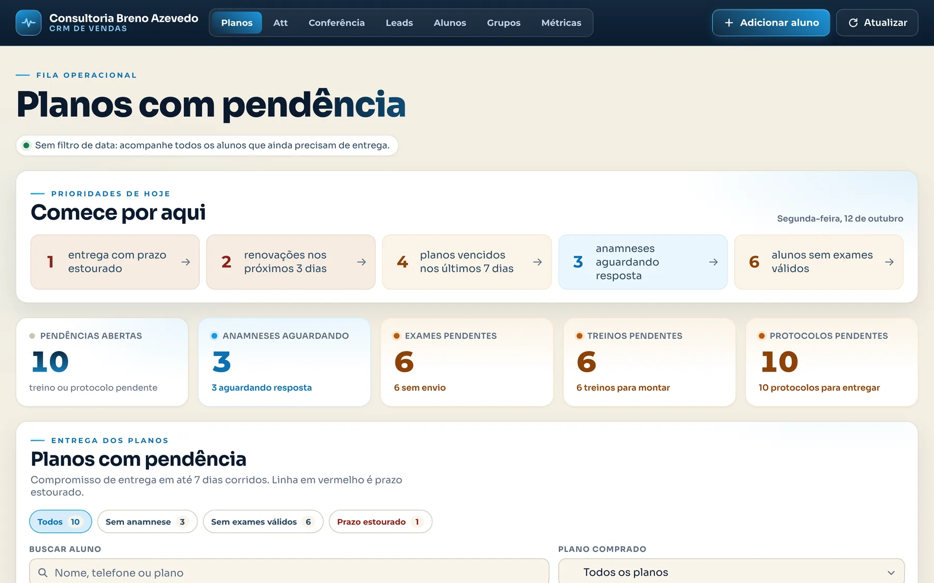Switch to the Att tab
This screenshot has height=583, width=934.
tap(280, 23)
